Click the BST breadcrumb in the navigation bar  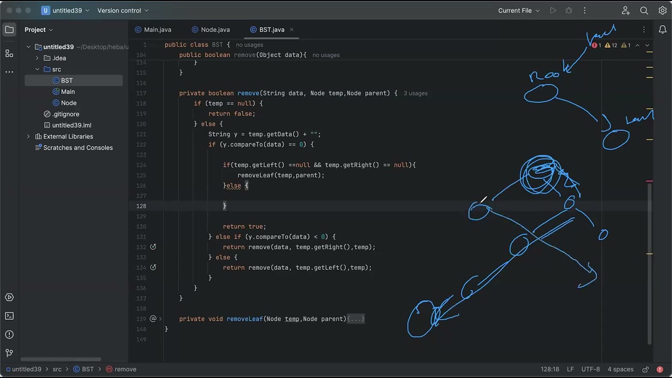coord(83,369)
